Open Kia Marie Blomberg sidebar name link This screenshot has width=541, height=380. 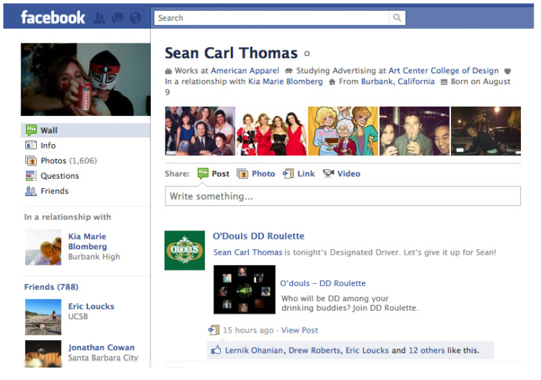coord(87,241)
